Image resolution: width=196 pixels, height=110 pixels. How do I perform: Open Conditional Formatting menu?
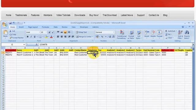[x=122, y=35]
